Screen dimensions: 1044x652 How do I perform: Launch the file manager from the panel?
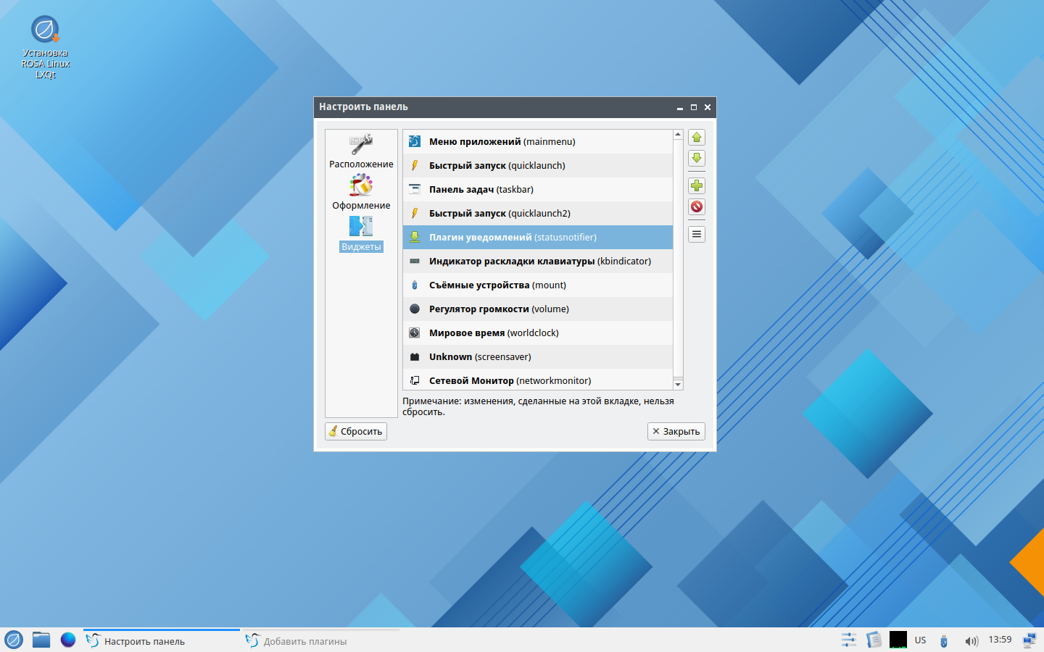41,640
